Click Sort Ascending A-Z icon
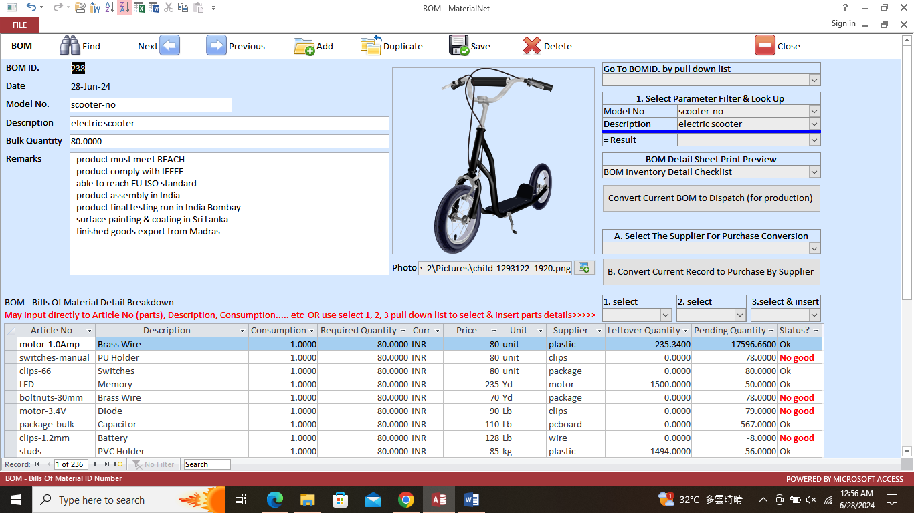 [110, 7]
